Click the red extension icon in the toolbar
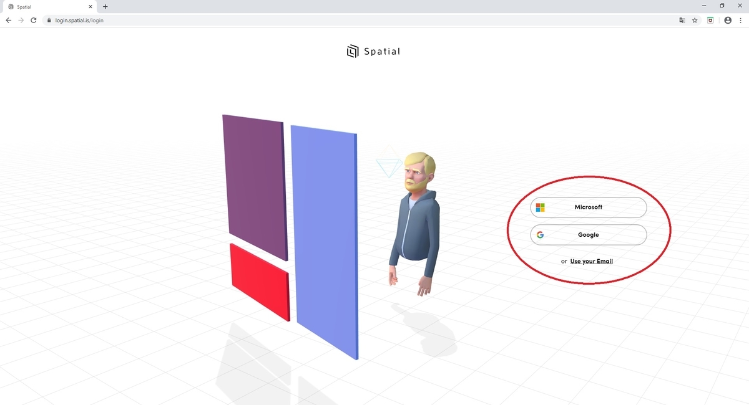 pyautogui.click(x=710, y=20)
